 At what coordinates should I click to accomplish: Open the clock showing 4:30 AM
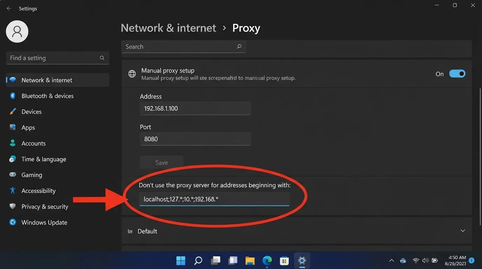455,260
